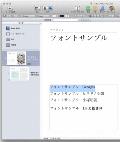Insert a Table (表)
120x142 pixels.
(95, 9)
